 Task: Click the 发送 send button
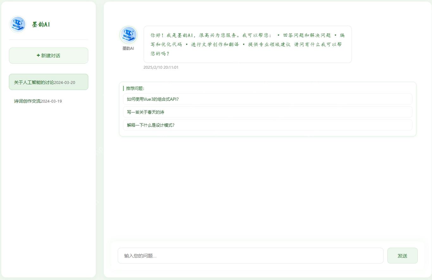[x=402, y=256]
